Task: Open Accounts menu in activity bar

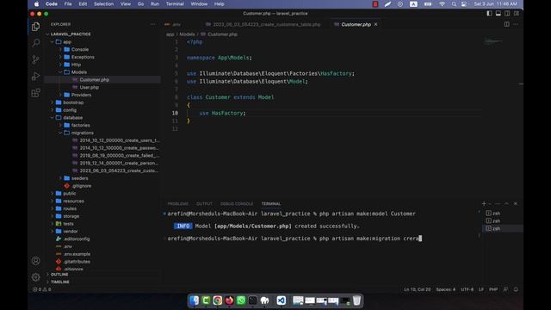Action: coord(35,261)
